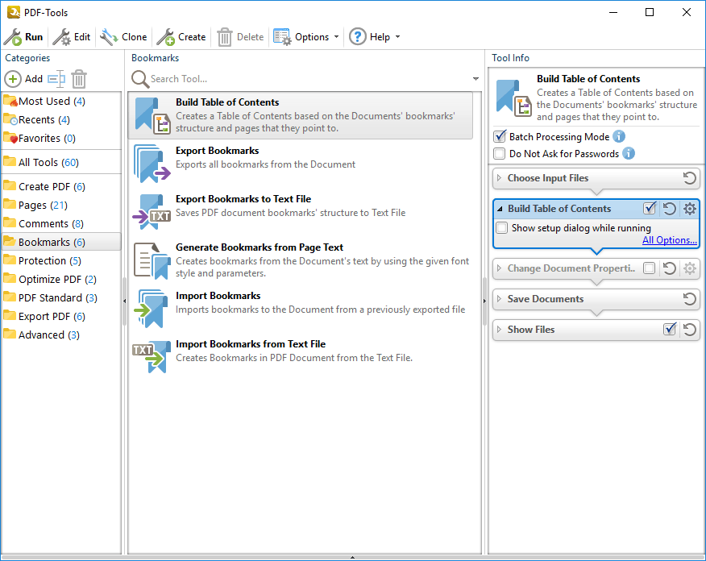This screenshot has width=706, height=561.
Task: Enable Do Not Ask for Passwords
Action: coord(500,154)
